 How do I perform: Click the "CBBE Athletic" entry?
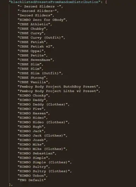(x=35, y=24)
